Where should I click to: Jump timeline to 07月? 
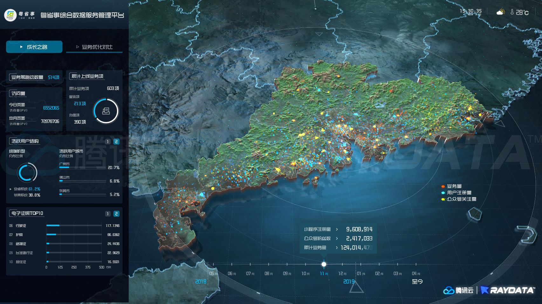[x=250, y=274]
